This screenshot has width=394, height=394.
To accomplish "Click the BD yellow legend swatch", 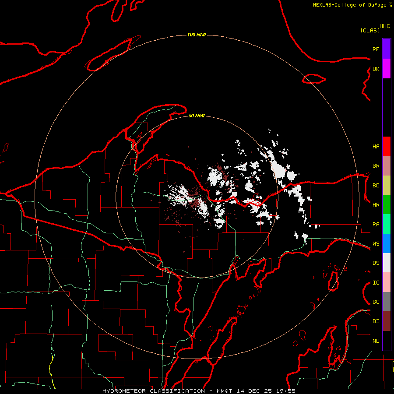I will tap(387, 186).
